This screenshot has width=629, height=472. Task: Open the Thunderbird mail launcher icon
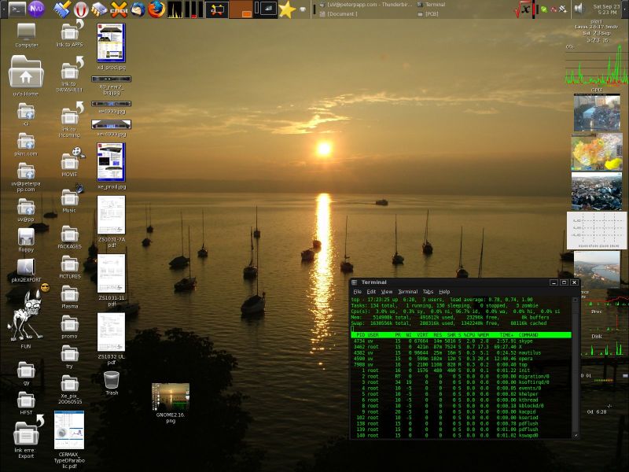[138, 9]
